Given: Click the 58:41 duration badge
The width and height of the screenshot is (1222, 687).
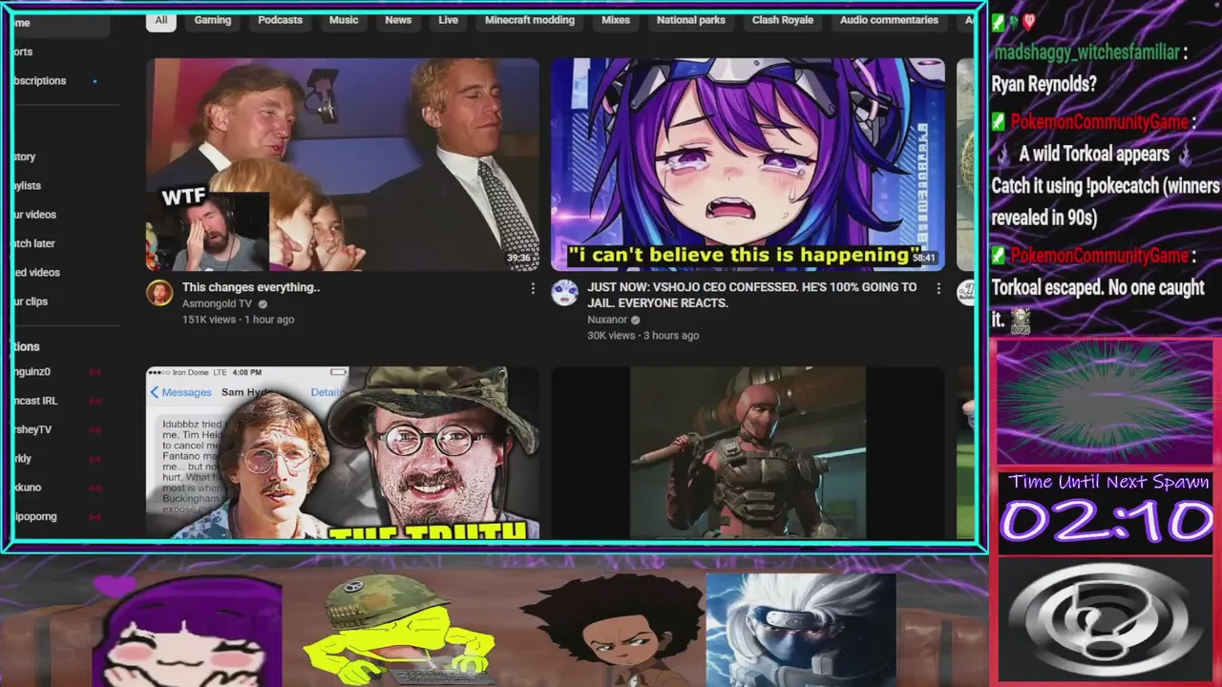Looking at the screenshot, I should click(x=923, y=258).
